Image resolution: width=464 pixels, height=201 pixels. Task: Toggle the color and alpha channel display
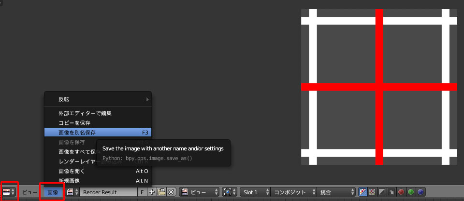click(363, 192)
